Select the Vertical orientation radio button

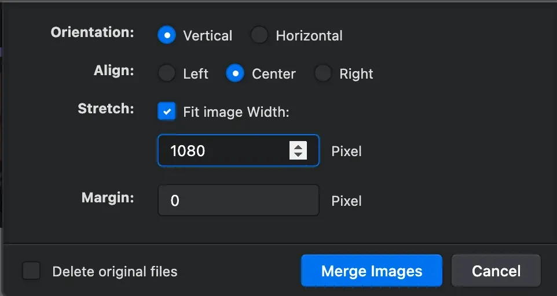pos(167,35)
